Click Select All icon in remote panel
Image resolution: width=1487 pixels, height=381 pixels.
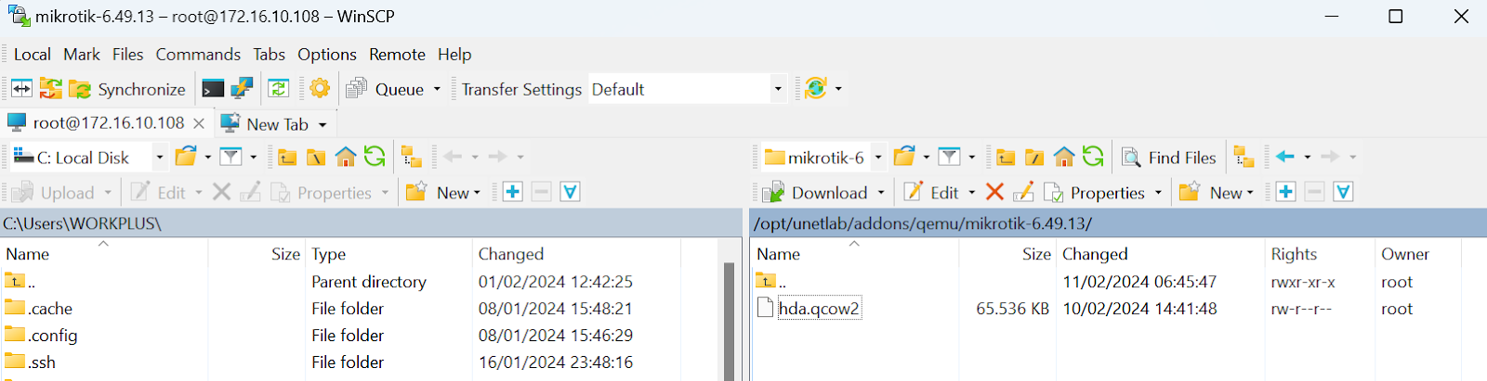1343,192
